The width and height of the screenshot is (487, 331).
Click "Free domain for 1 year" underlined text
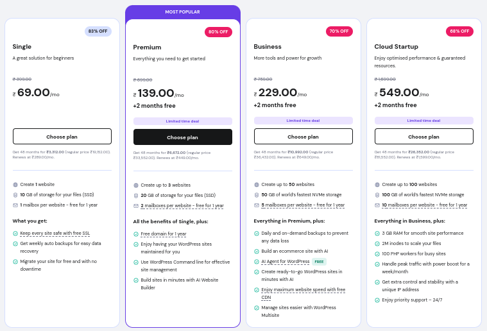(x=164, y=233)
